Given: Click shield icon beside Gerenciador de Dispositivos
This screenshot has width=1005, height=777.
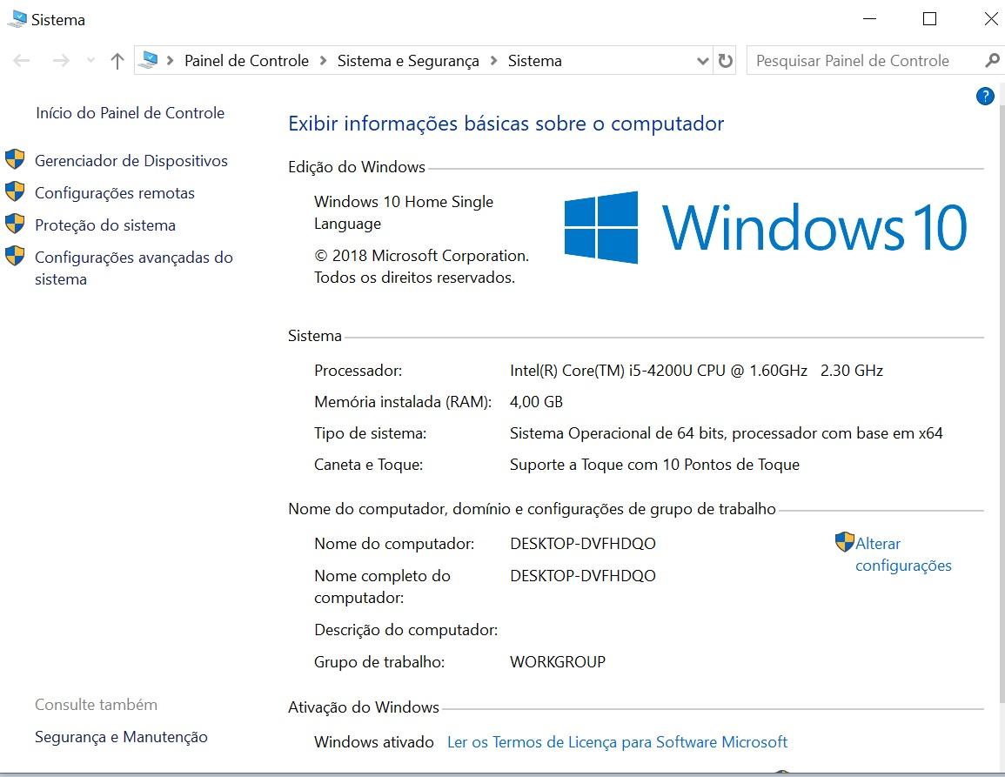Looking at the screenshot, I should coord(15,159).
